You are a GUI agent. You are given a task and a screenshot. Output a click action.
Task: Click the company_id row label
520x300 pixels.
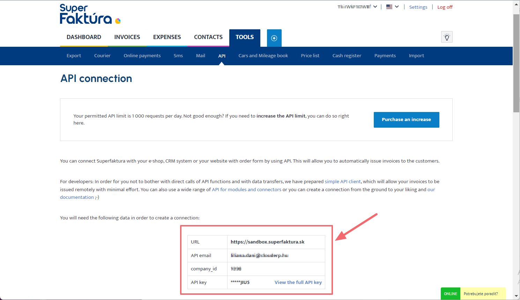click(x=204, y=269)
